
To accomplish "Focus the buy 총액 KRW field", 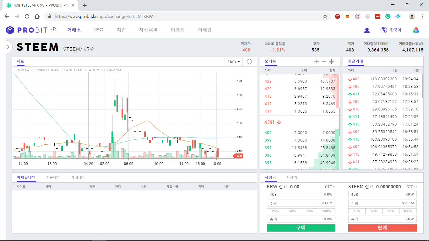I will [301, 219].
